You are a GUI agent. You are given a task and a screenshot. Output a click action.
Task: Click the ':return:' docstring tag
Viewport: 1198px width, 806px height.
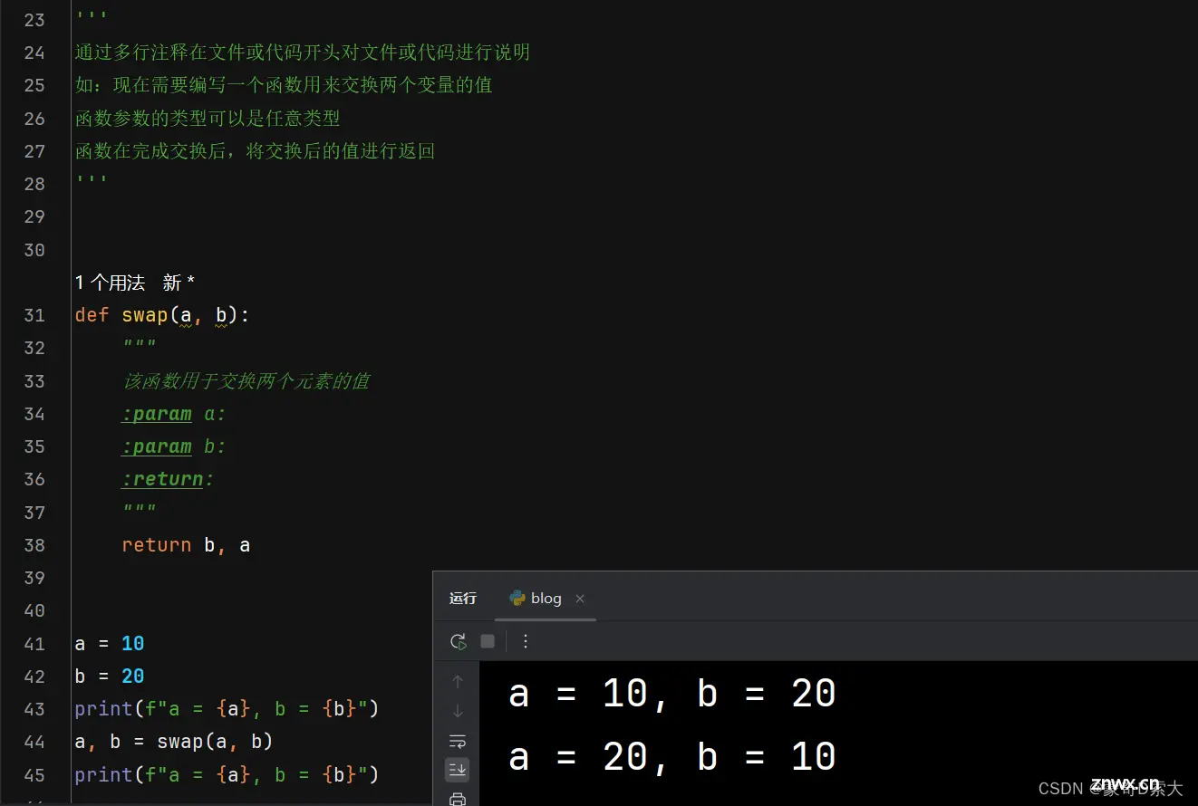[x=168, y=479]
